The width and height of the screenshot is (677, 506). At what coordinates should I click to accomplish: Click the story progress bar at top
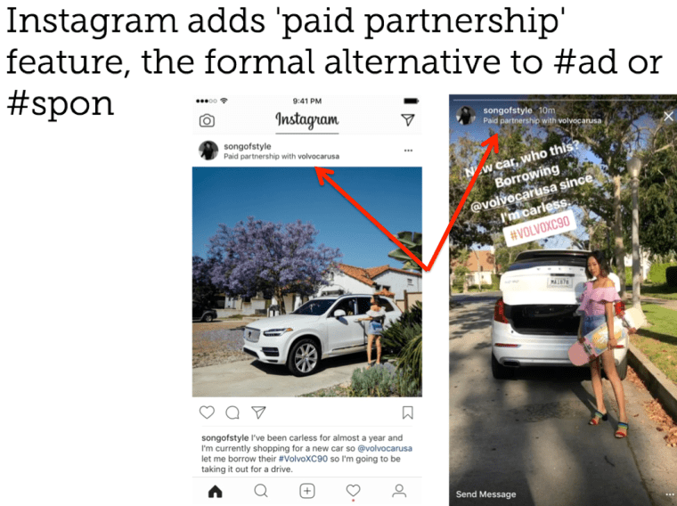pos(563,99)
